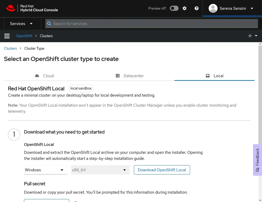The height and width of the screenshot is (202, 262).
Task: Favorite this page with star icon
Action: (250, 36)
